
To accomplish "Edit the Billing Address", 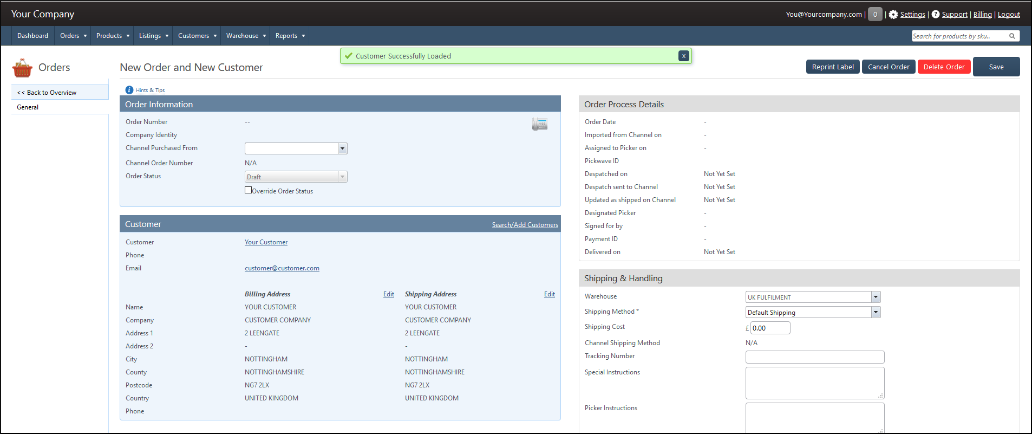I will coord(389,294).
